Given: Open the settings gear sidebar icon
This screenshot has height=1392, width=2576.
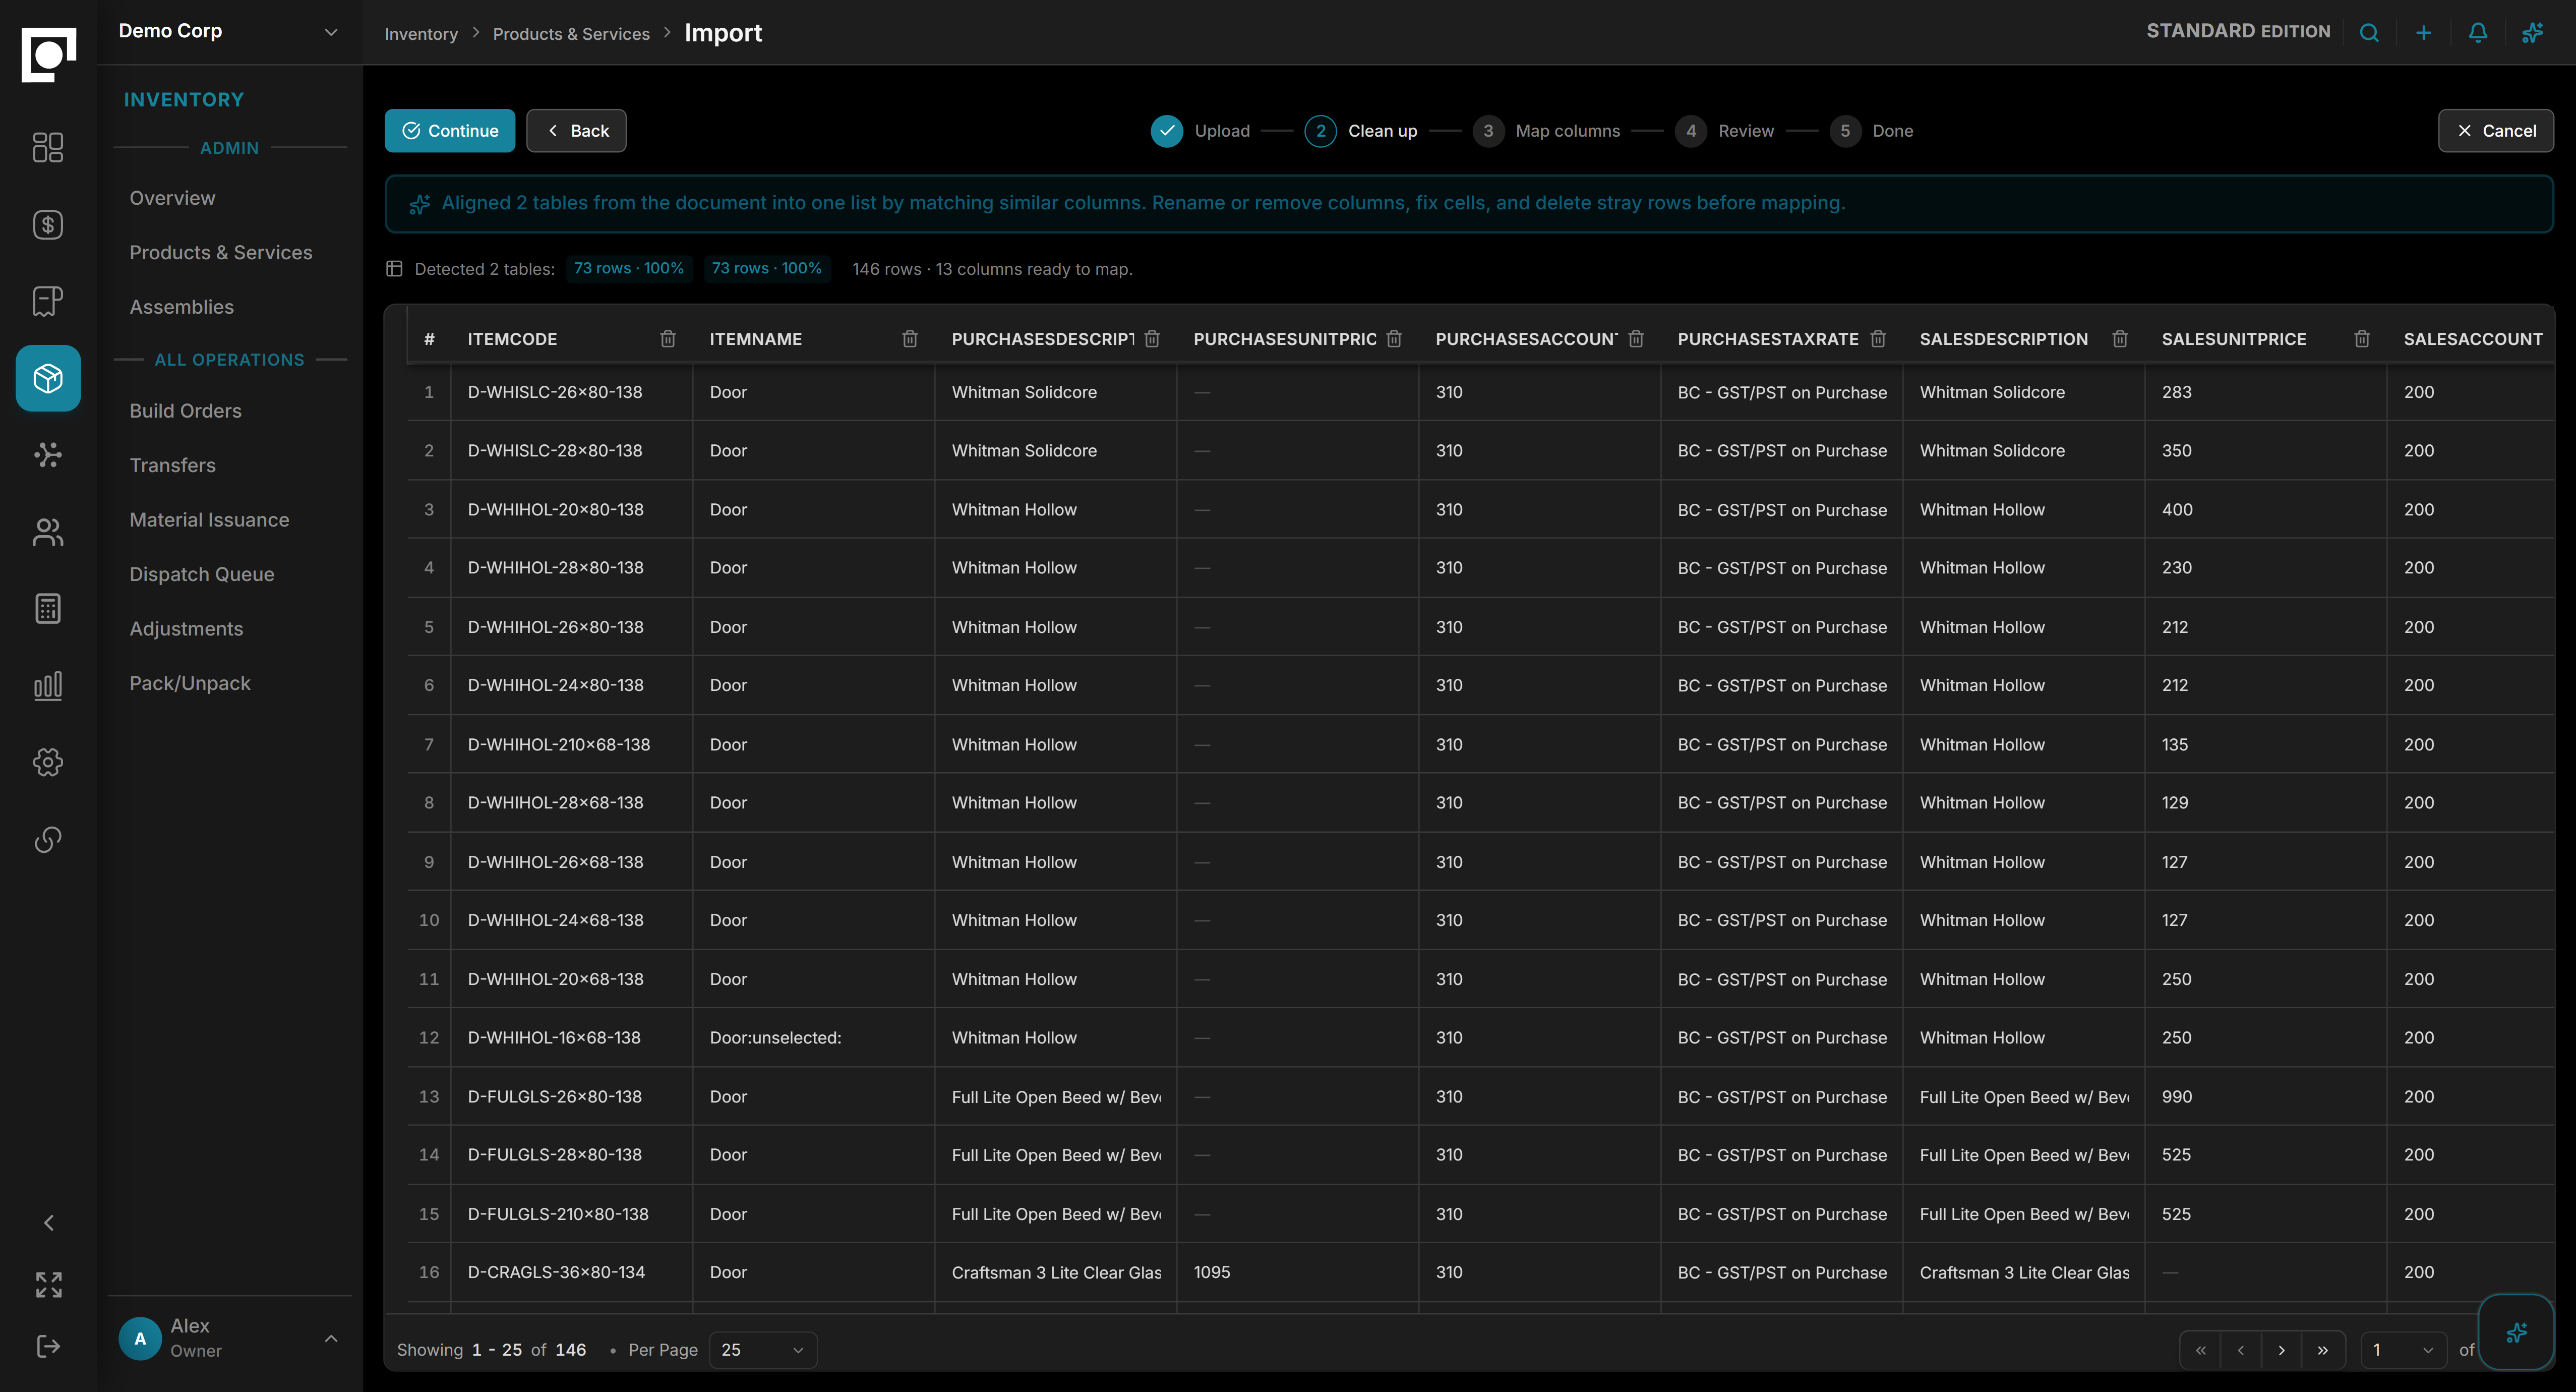Looking at the screenshot, I should (48, 763).
